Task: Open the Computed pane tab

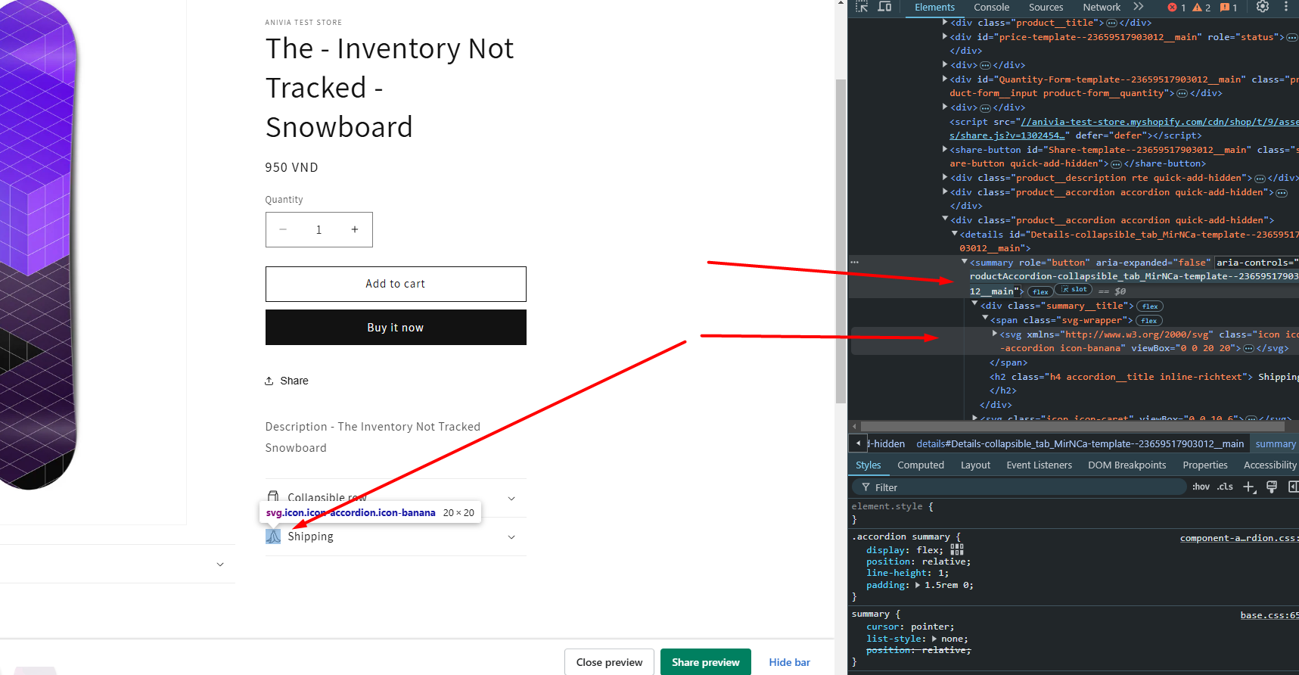Action: pos(921,465)
